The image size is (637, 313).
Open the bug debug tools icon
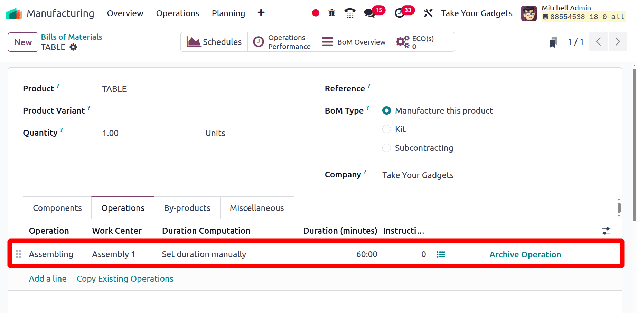pyautogui.click(x=332, y=13)
